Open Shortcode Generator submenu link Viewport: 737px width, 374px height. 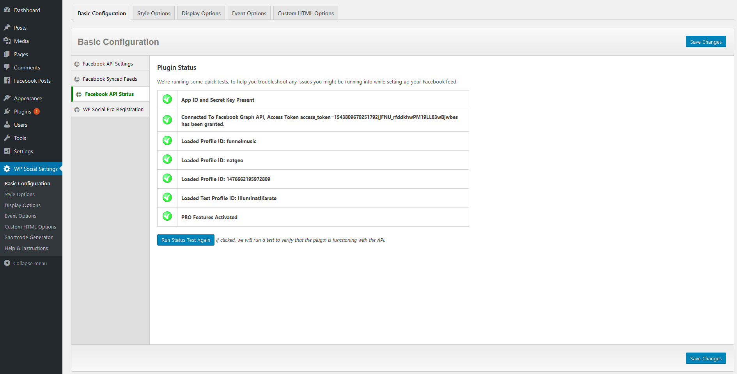(x=28, y=238)
